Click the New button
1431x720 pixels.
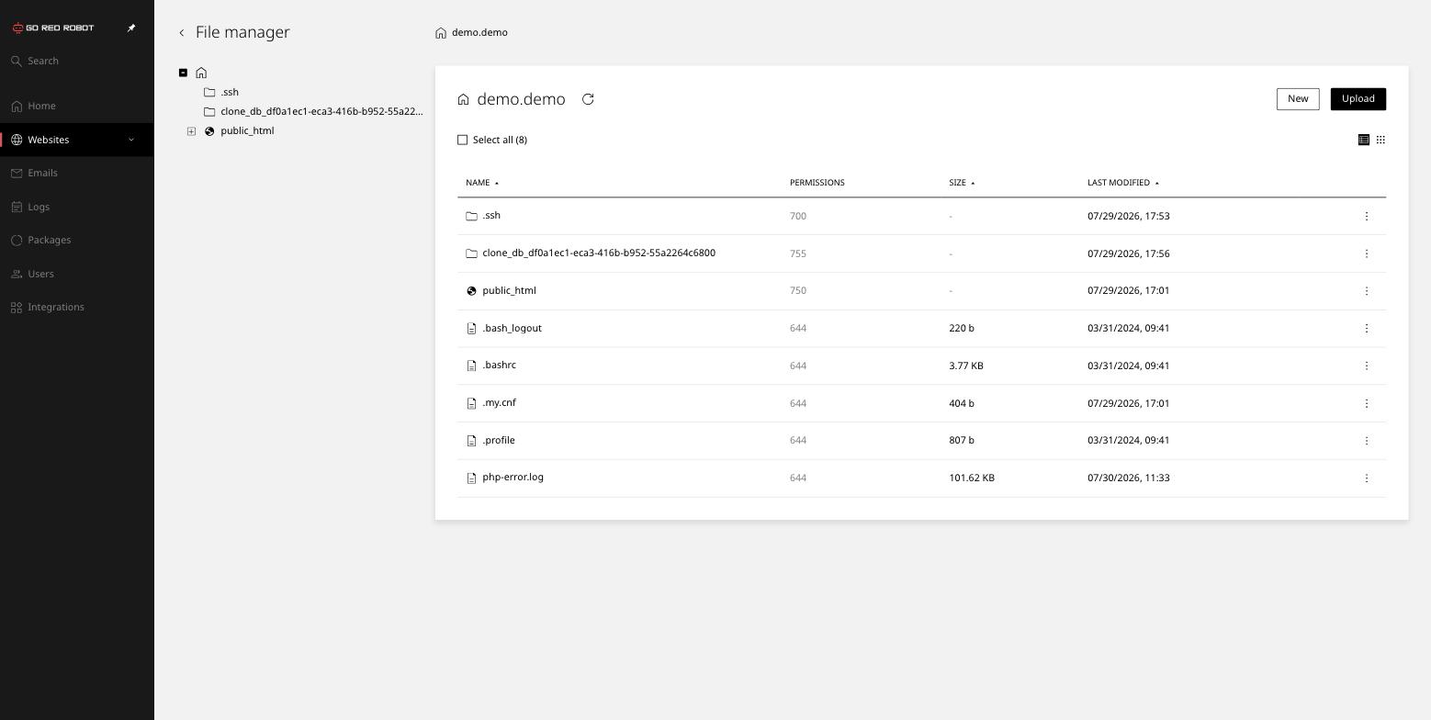(1298, 99)
